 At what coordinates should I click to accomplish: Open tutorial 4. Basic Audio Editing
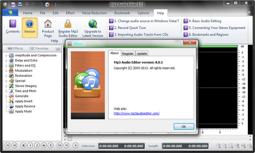click(202, 21)
